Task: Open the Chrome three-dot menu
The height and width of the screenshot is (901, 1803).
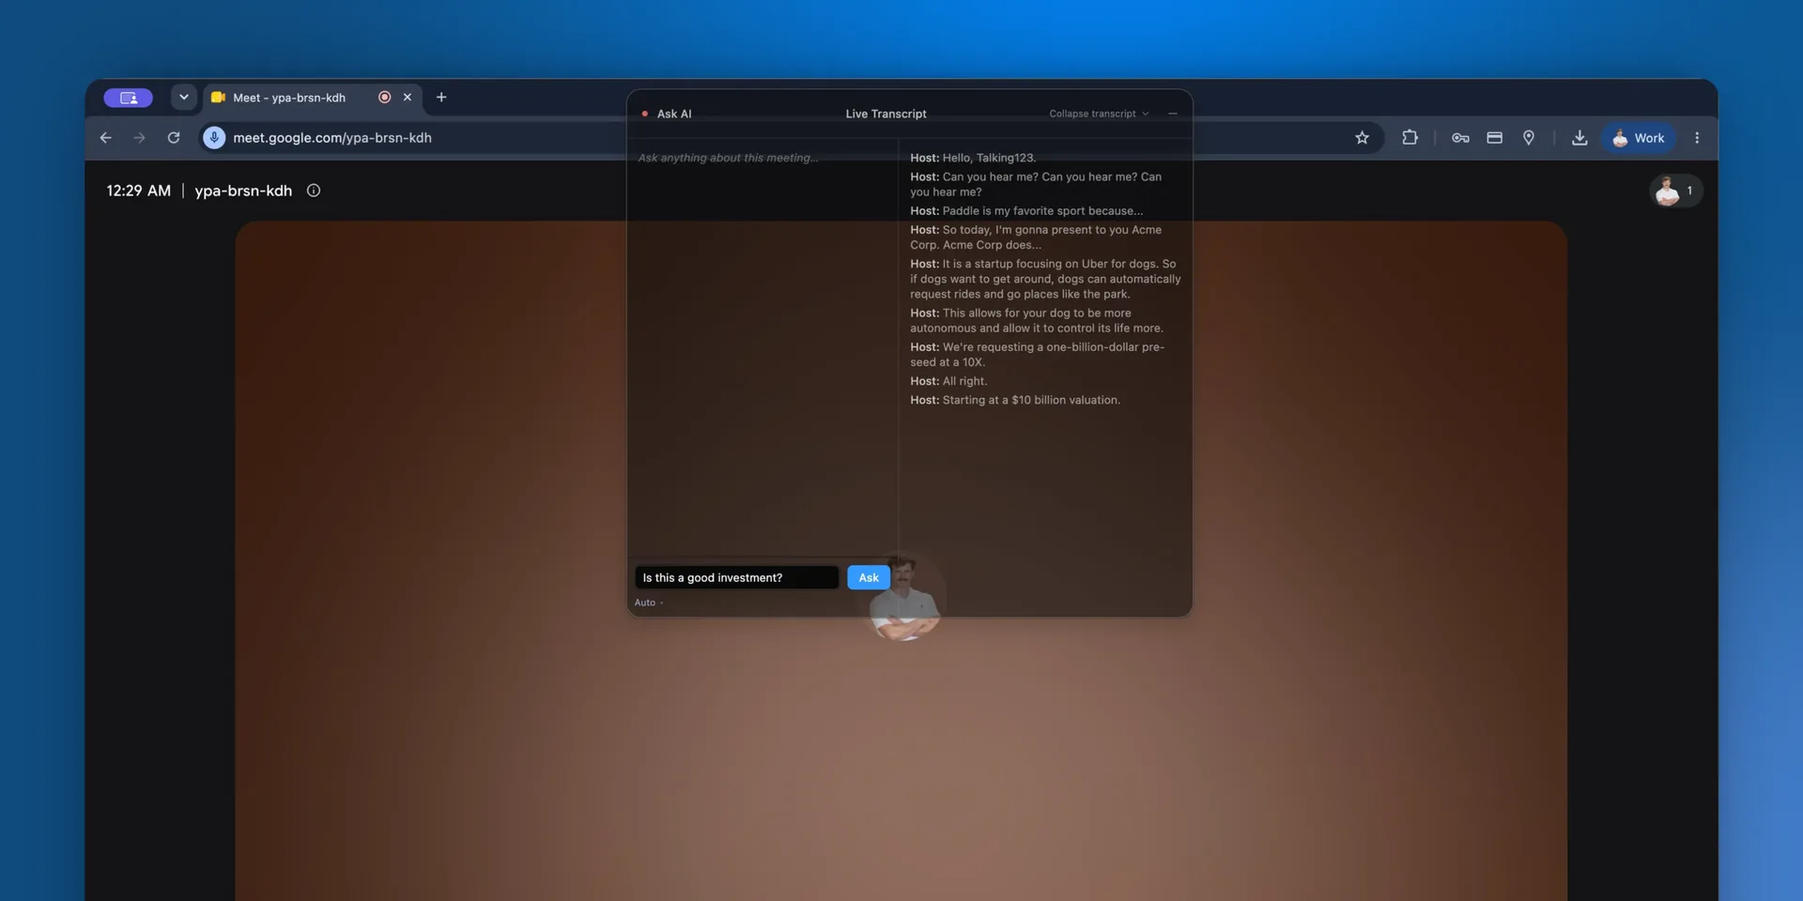Action: [x=1697, y=138]
